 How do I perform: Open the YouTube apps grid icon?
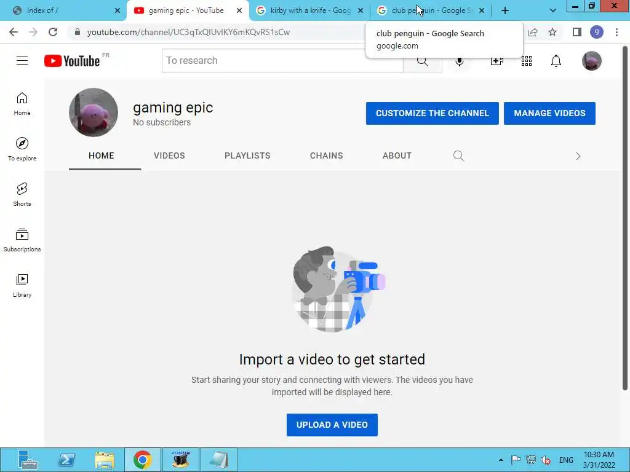[527, 61]
